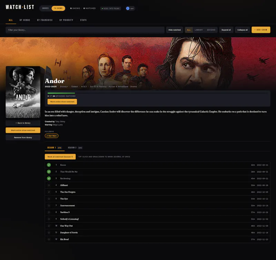This screenshot has width=276, height=260.
Task: Switch to Movies mode
Action: click(46, 8)
